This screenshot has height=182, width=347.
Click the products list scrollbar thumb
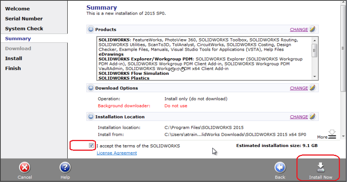[315, 50]
